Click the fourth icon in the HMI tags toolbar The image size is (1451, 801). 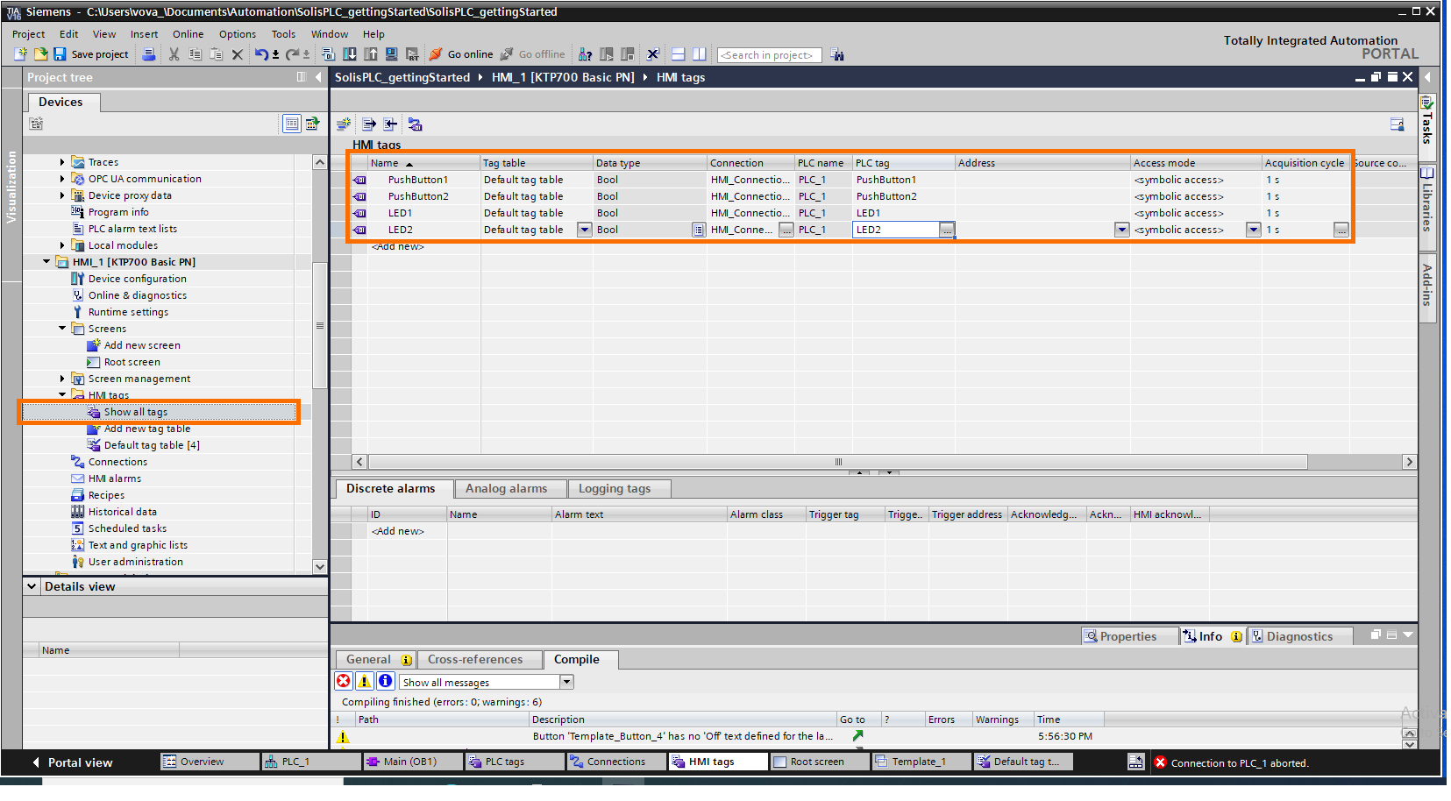pos(415,124)
